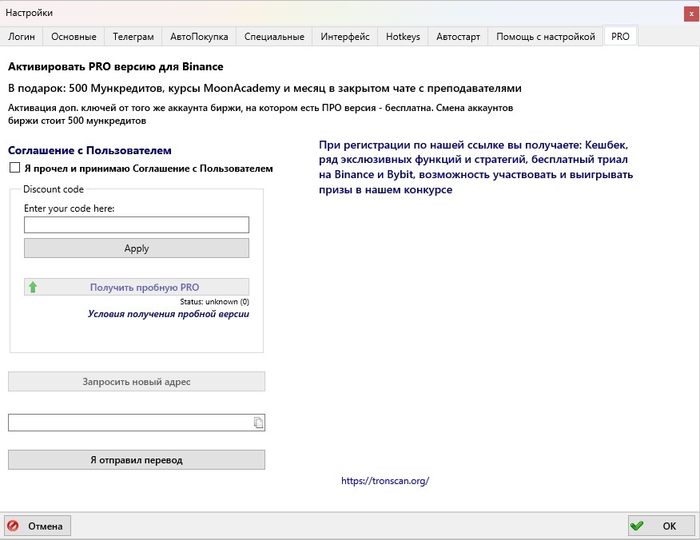Confirm settings with OK button
The image size is (700, 540).
click(x=661, y=526)
